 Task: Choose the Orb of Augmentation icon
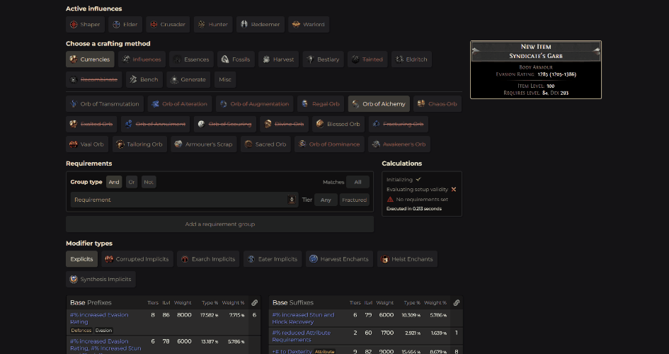click(224, 103)
